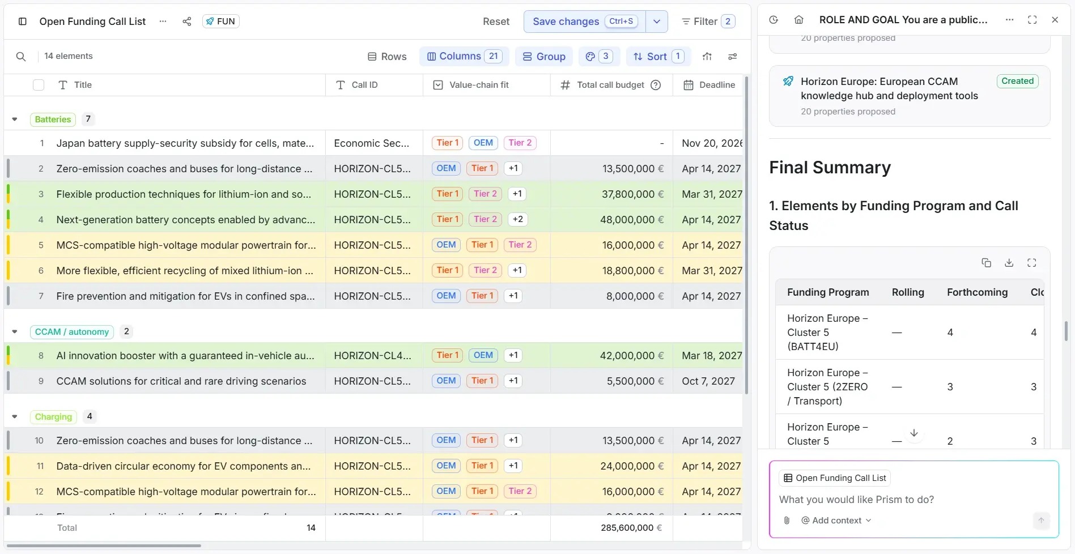Go to the home icon in chat panel
Image resolution: width=1075 pixels, height=554 pixels.
(x=798, y=20)
